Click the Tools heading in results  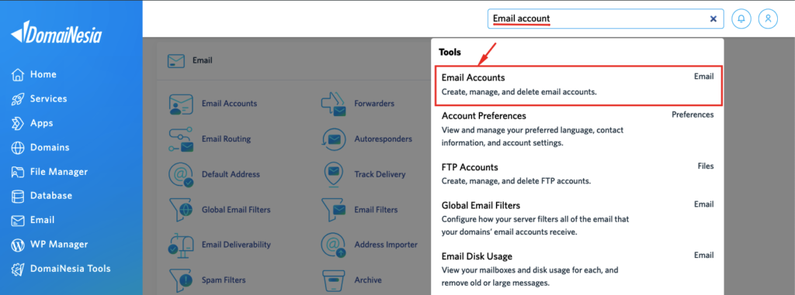click(450, 52)
